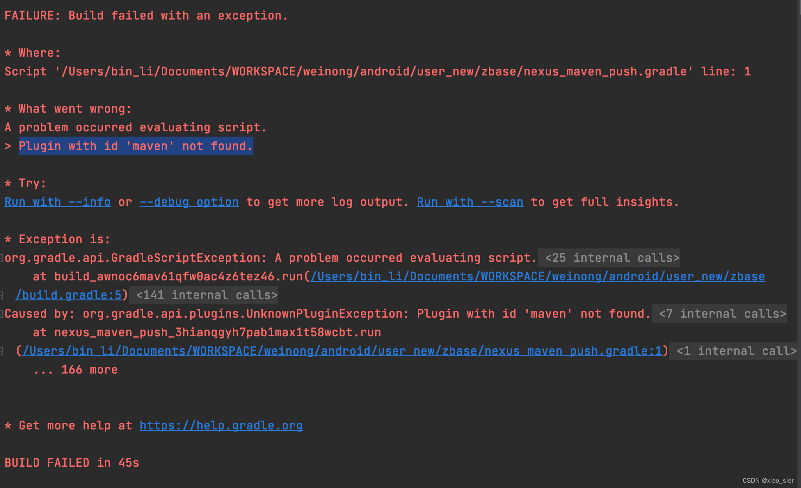801x488 pixels.
Task: Expand the '<7 internal calls>' entry
Action: (x=719, y=314)
